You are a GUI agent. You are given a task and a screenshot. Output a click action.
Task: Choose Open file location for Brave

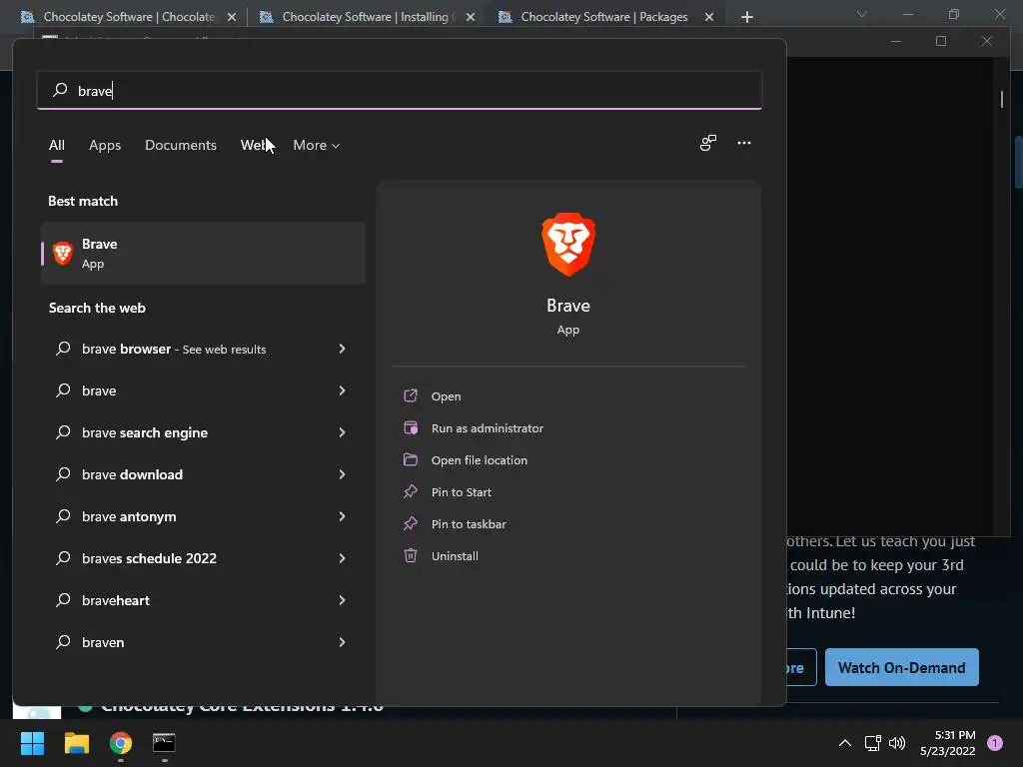479,459
